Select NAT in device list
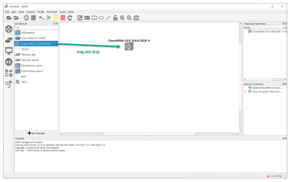This screenshot has height=182, width=293. pos(36,76)
